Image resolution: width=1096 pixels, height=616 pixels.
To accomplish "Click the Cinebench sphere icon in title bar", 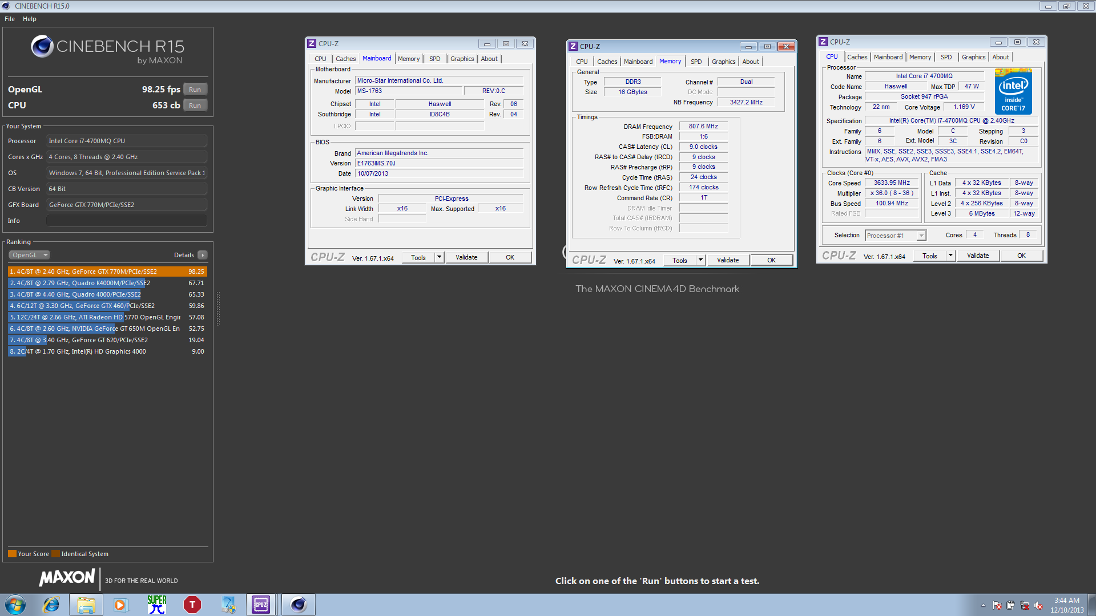I will [x=6, y=6].
